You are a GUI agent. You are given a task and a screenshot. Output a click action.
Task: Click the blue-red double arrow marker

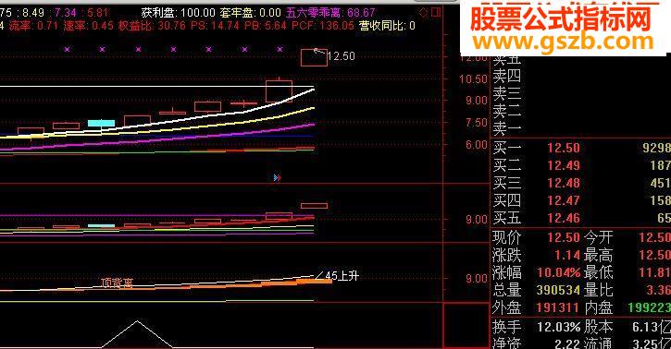[x=278, y=177]
